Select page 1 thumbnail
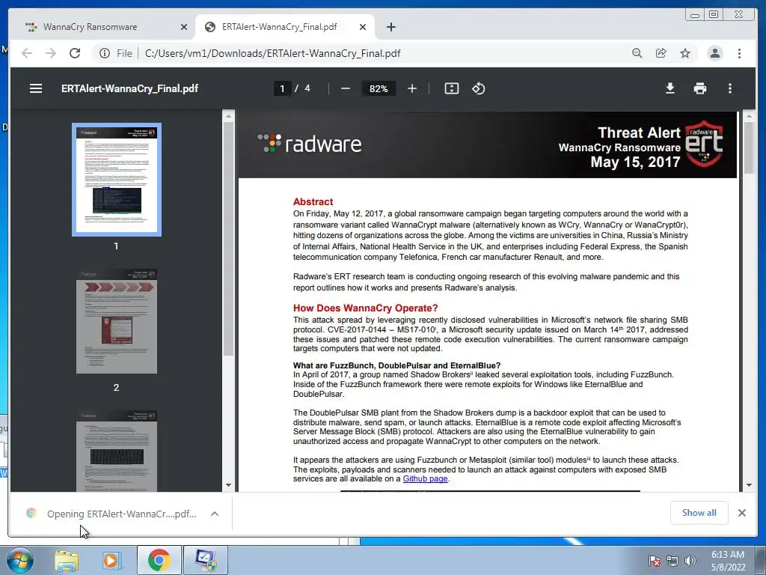The width and height of the screenshot is (766, 575). [117, 180]
